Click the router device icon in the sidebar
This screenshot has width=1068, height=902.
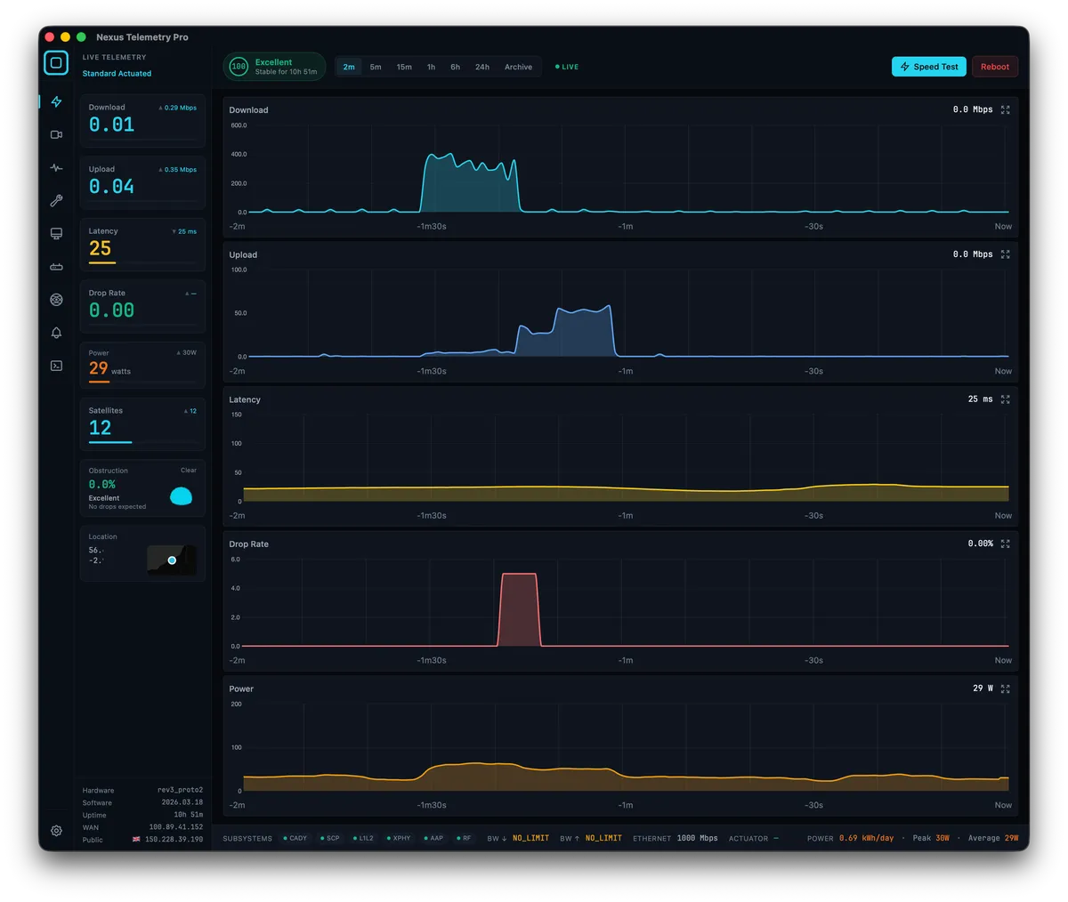[x=56, y=266]
